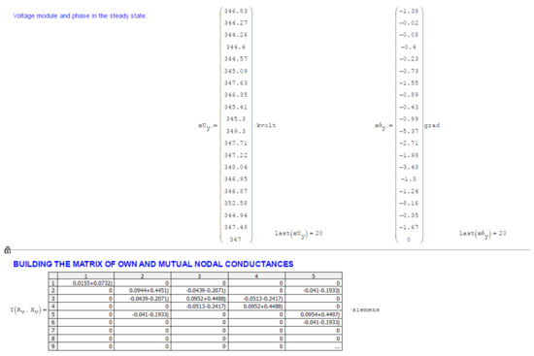Select phase value -5.37

pyautogui.click(x=409, y=131)
